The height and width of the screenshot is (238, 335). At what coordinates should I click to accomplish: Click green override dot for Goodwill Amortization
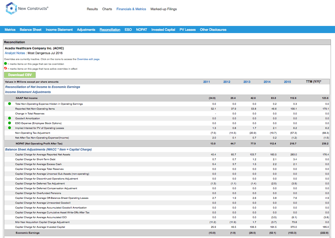tap(10, 118)
